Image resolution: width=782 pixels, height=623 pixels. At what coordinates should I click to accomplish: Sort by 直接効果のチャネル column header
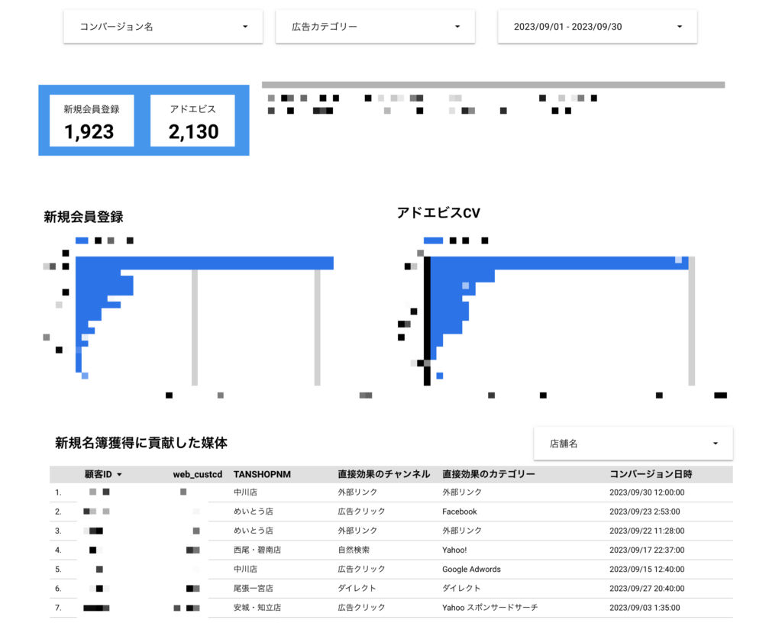383,474
